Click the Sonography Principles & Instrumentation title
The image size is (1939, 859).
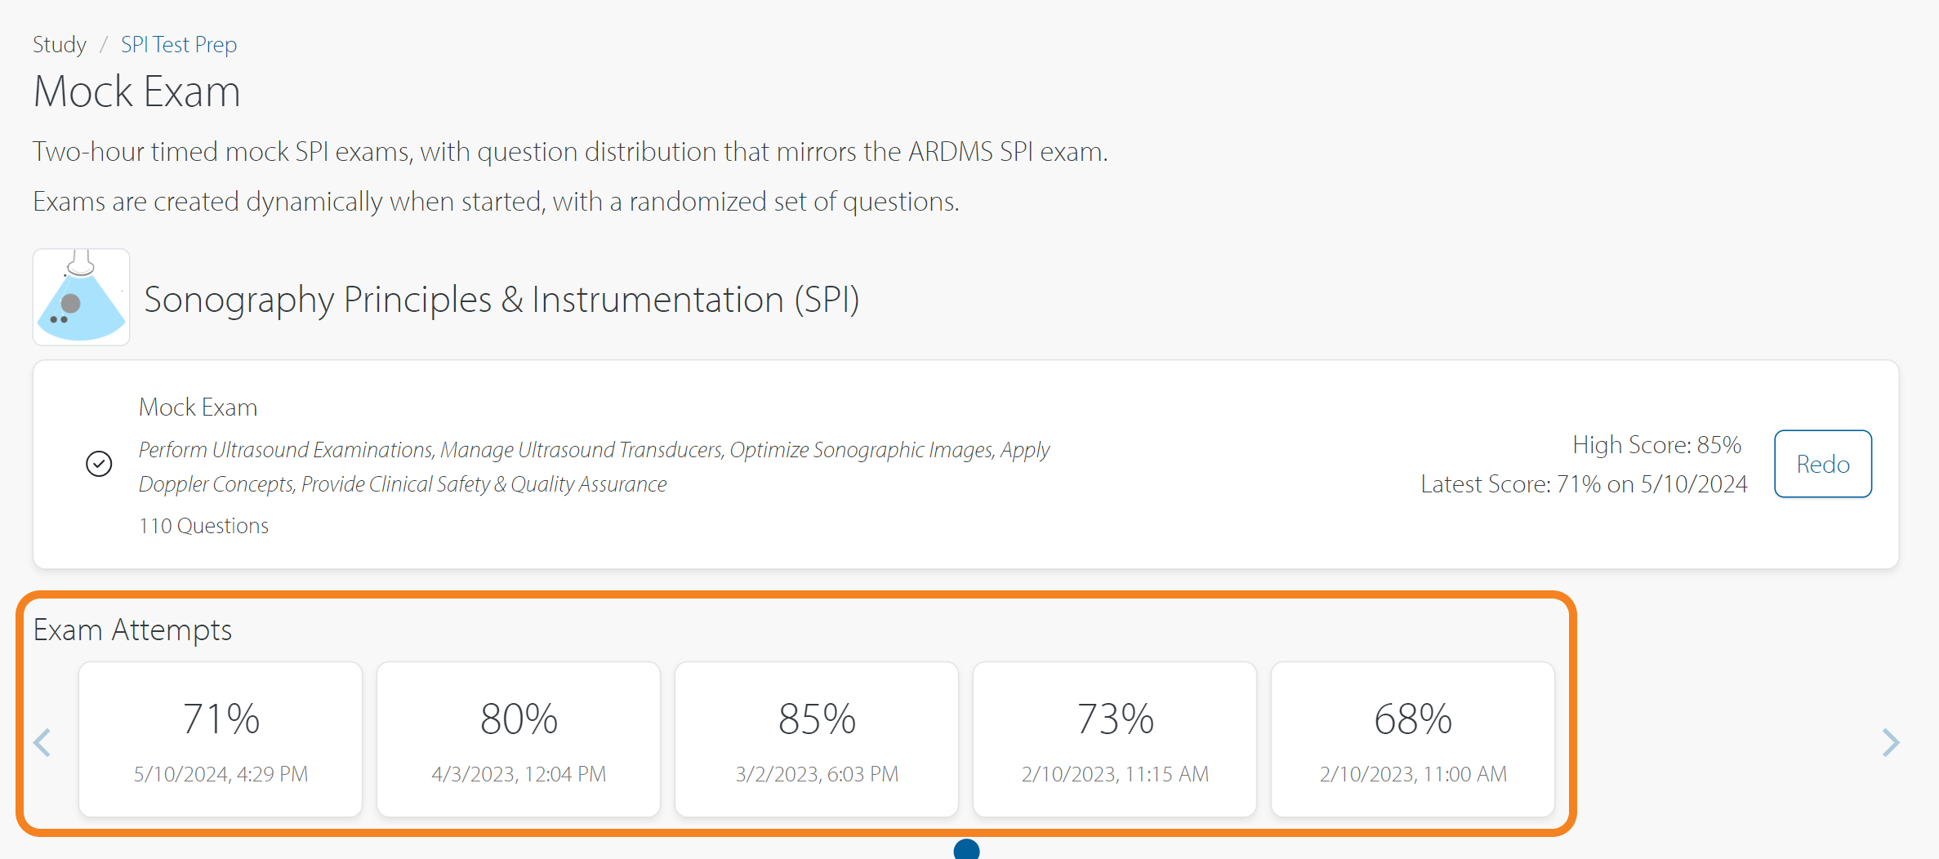tap(501, 300)
